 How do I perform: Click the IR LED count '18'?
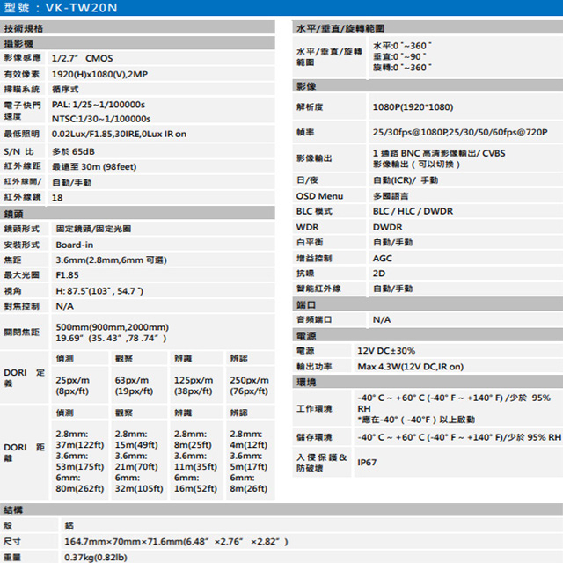(57, 198)
